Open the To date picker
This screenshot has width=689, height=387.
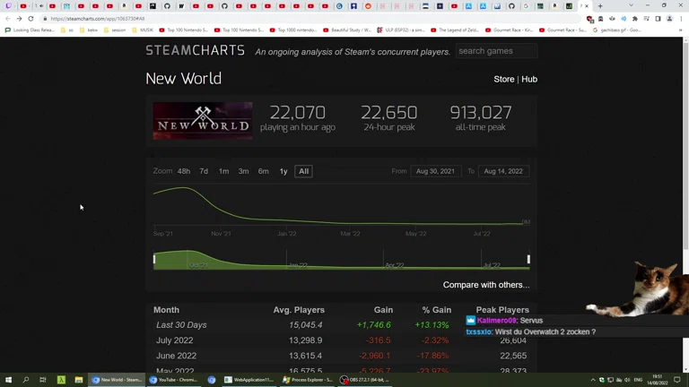coord(503,171)
